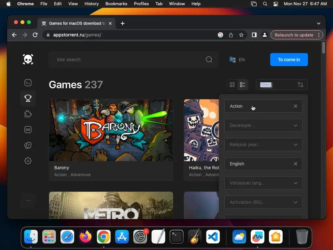
Task: Toggle the filter sliders icon
Action: [x=300, y=85]
